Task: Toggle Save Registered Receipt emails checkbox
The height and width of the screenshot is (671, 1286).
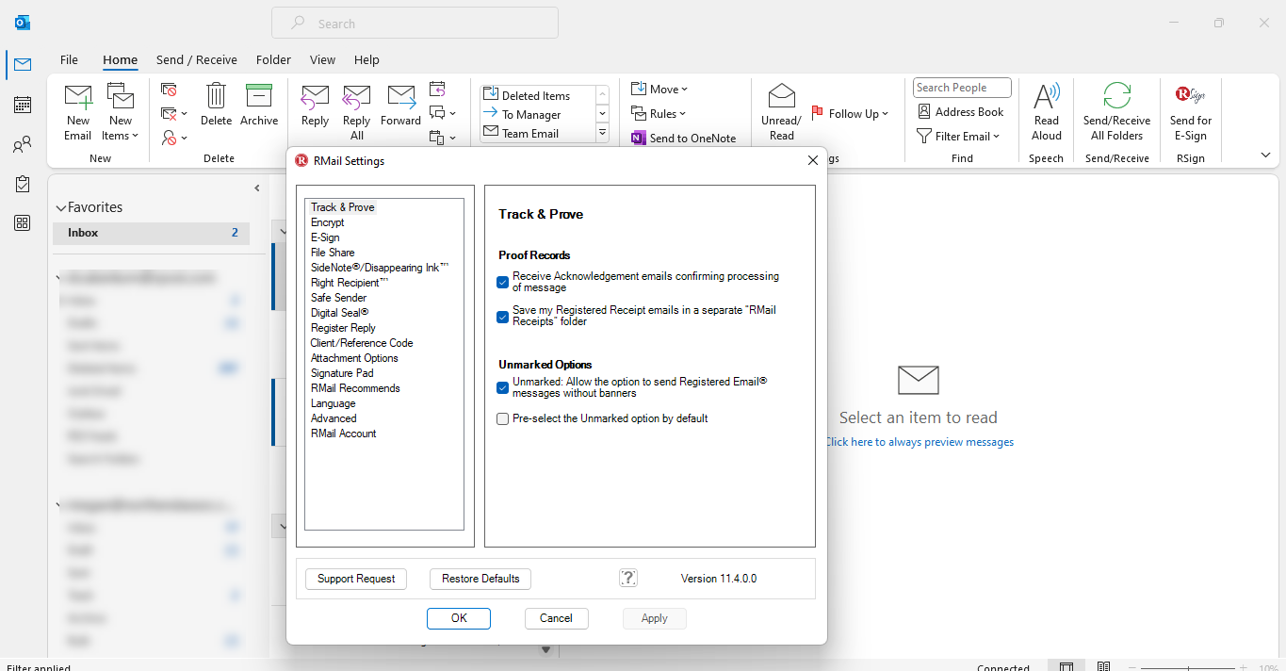Action: pos(503,317)
